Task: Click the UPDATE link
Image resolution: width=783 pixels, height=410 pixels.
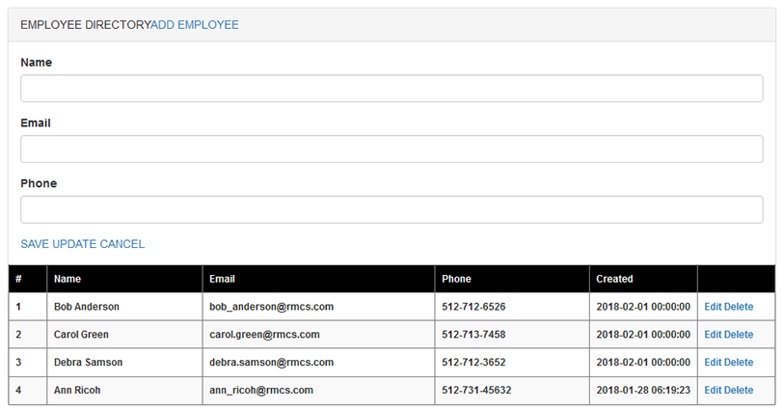Action: [x=74, y=244]
